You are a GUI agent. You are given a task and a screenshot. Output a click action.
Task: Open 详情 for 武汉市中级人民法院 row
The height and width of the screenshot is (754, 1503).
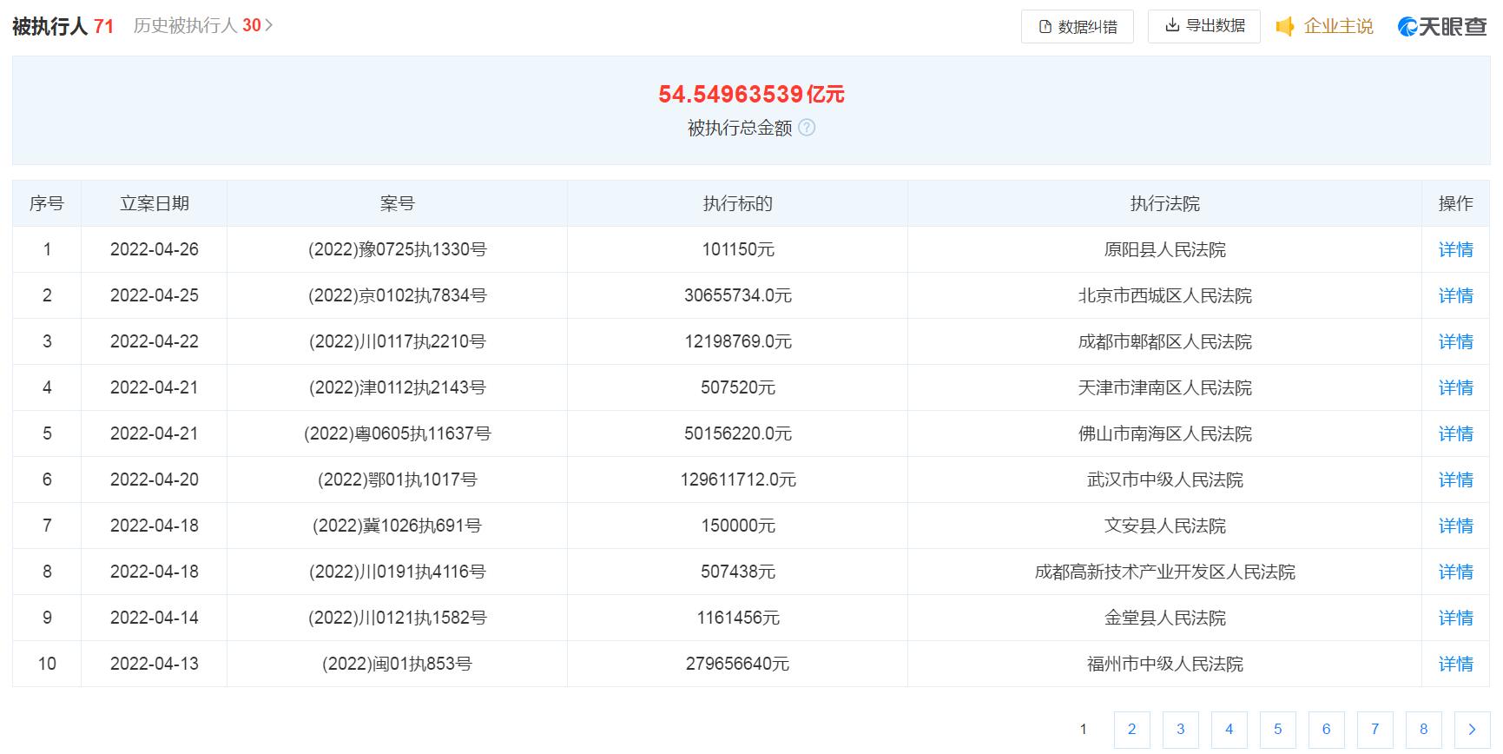click(x=1456, y=480)
